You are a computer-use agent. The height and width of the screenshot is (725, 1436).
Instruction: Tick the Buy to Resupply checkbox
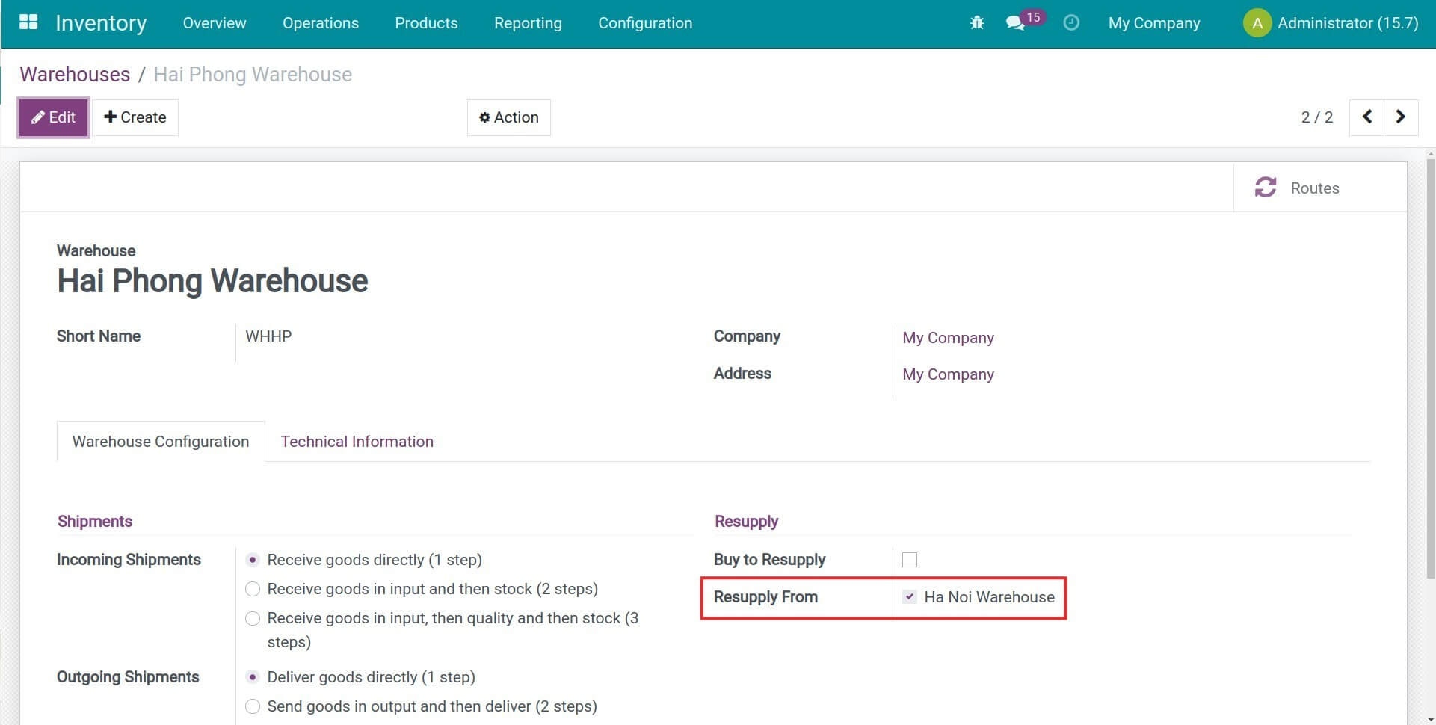[x=909, y=560]
